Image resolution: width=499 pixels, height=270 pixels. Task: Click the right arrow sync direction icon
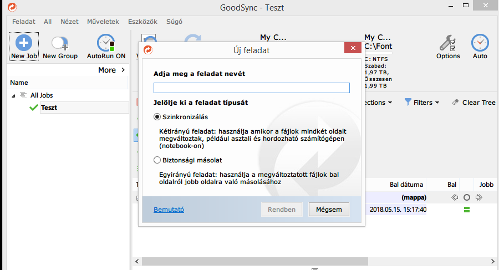click(x=479, y=197)
